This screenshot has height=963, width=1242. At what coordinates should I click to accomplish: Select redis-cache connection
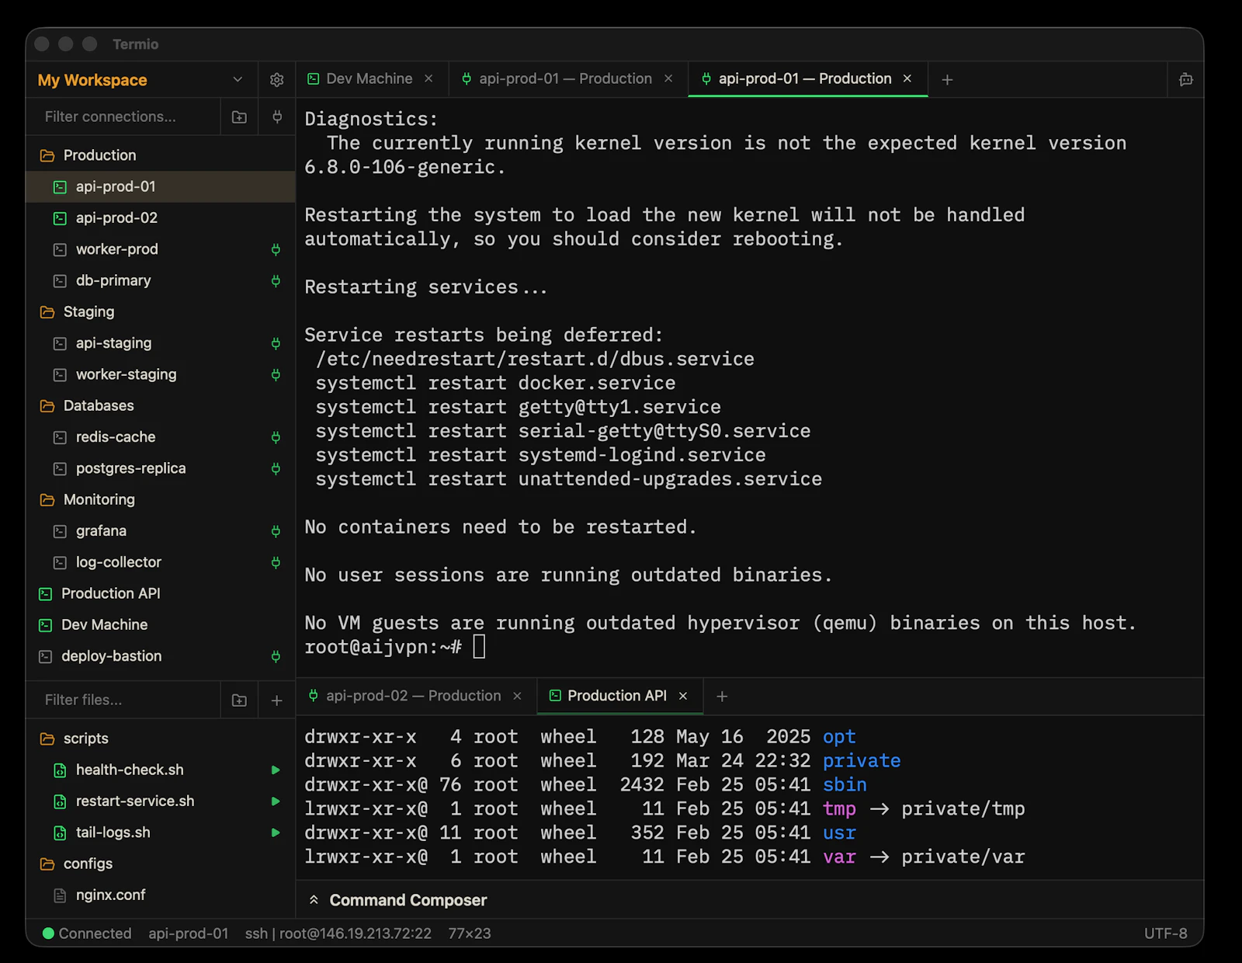[161, 437]
